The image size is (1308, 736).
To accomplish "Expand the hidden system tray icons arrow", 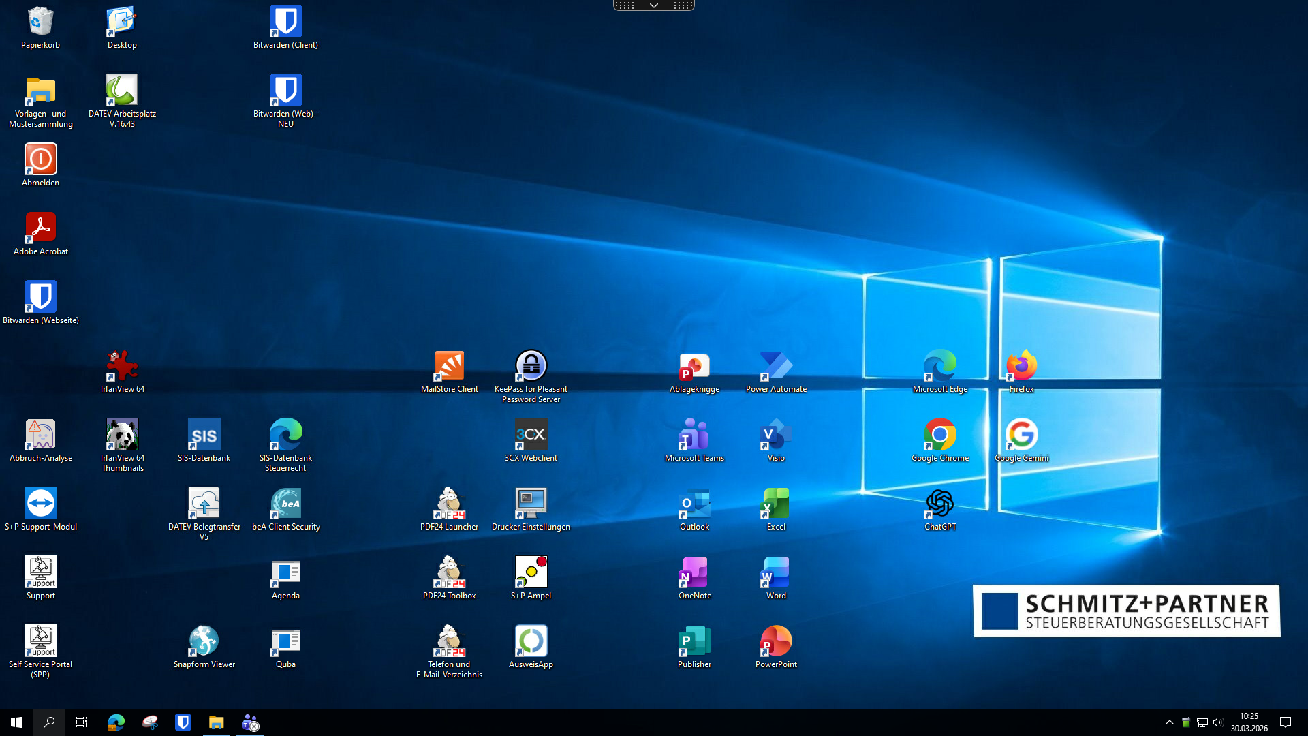I will 1170,722.
